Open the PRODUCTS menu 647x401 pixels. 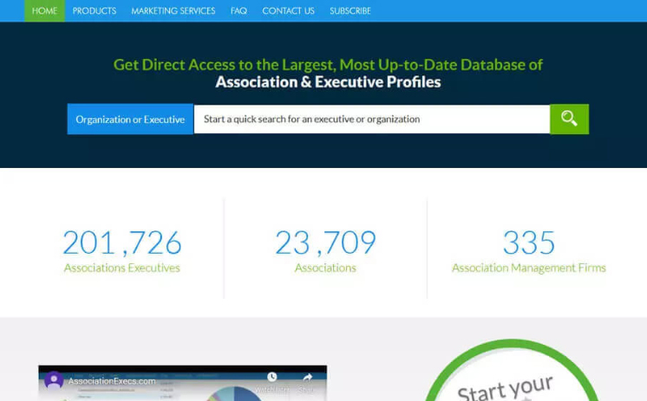tap(95, 10)
